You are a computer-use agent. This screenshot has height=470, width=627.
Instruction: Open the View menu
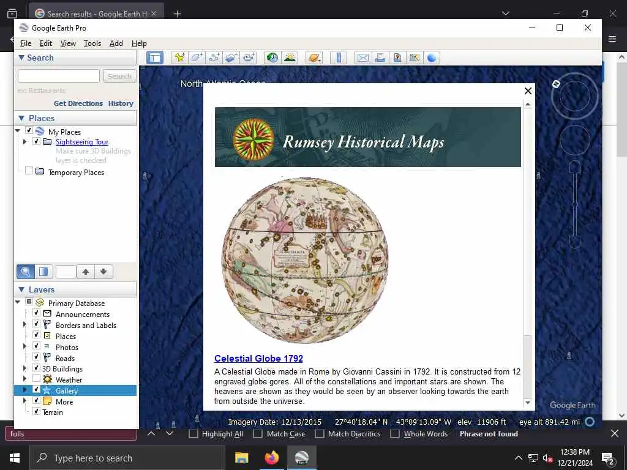(68, 43)
